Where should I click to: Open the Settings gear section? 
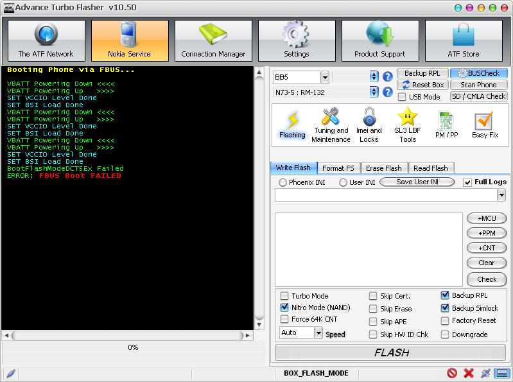[297, 40]
